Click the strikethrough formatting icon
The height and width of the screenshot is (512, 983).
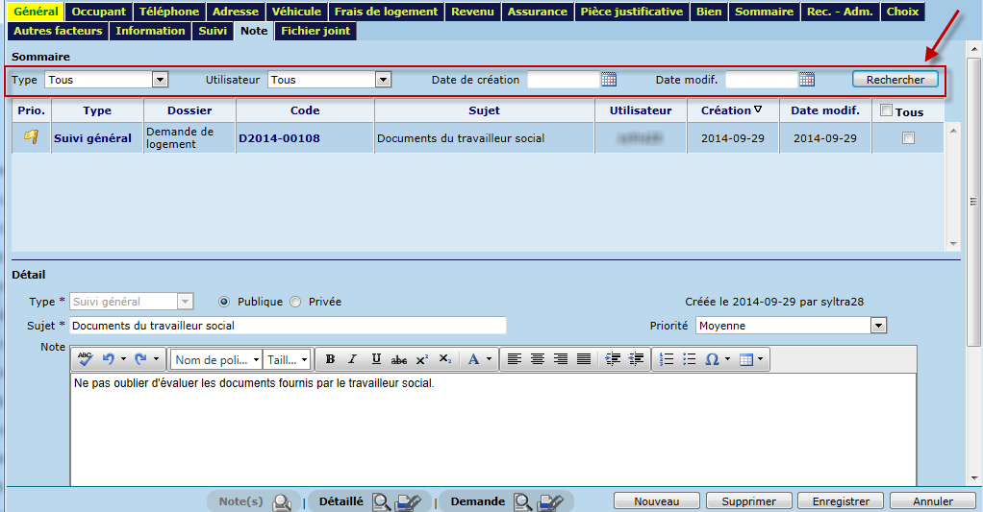pos(398,359)
